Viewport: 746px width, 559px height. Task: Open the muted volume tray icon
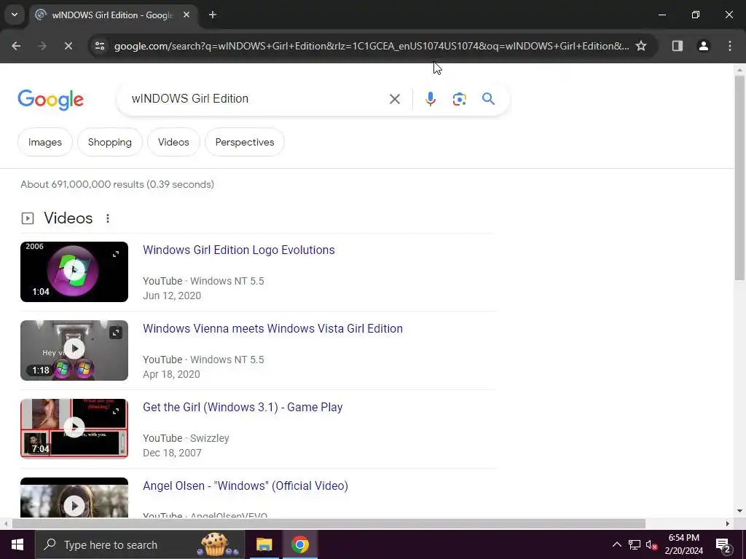[x=652, y=544]
